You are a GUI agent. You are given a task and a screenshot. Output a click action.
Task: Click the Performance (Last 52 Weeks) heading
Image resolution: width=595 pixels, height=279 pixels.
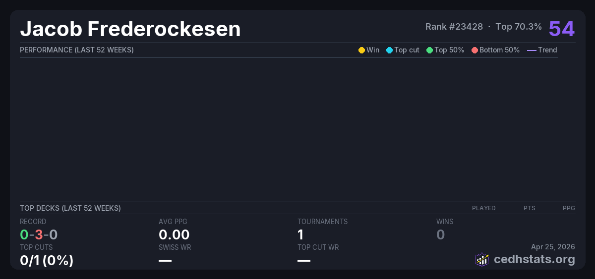coord(77,50)
